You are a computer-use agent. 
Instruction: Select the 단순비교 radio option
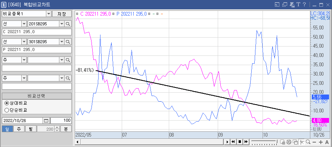16,110
